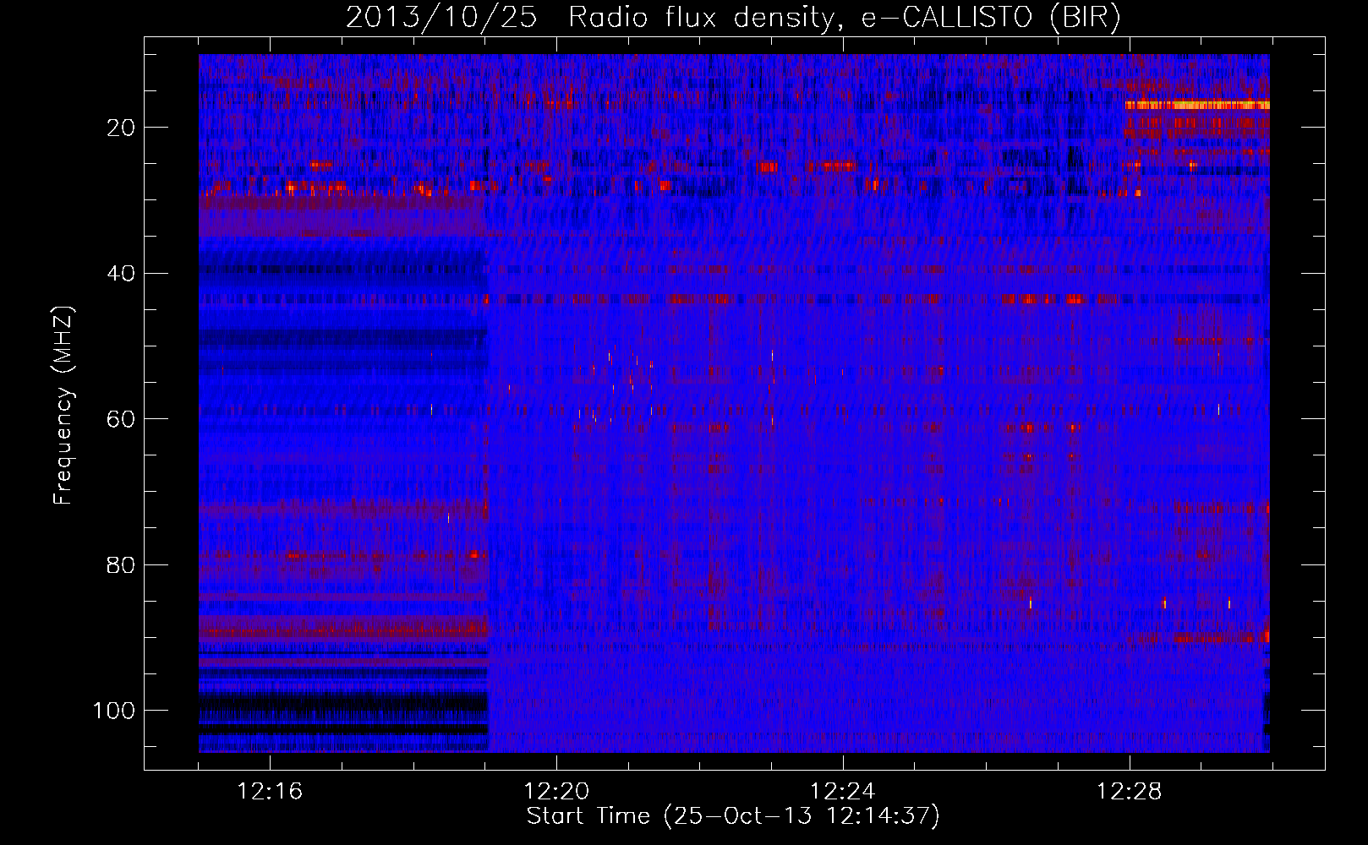Click the 12:24 time tick label
Screen dimensions: 1368x845
843,792
